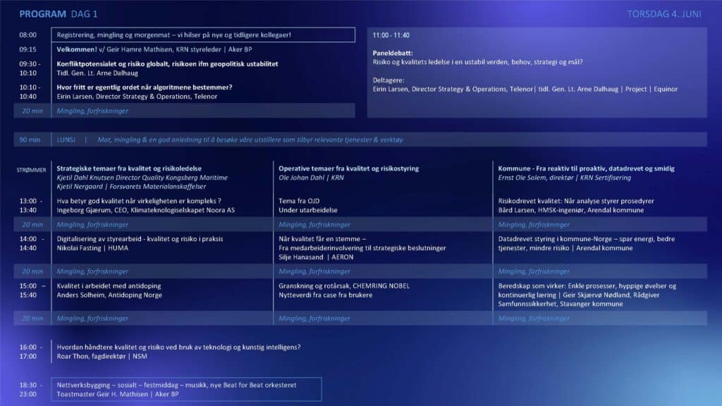
Task: Open the 16:00 Roar Thon NSM session
Action: coord(178,347)
